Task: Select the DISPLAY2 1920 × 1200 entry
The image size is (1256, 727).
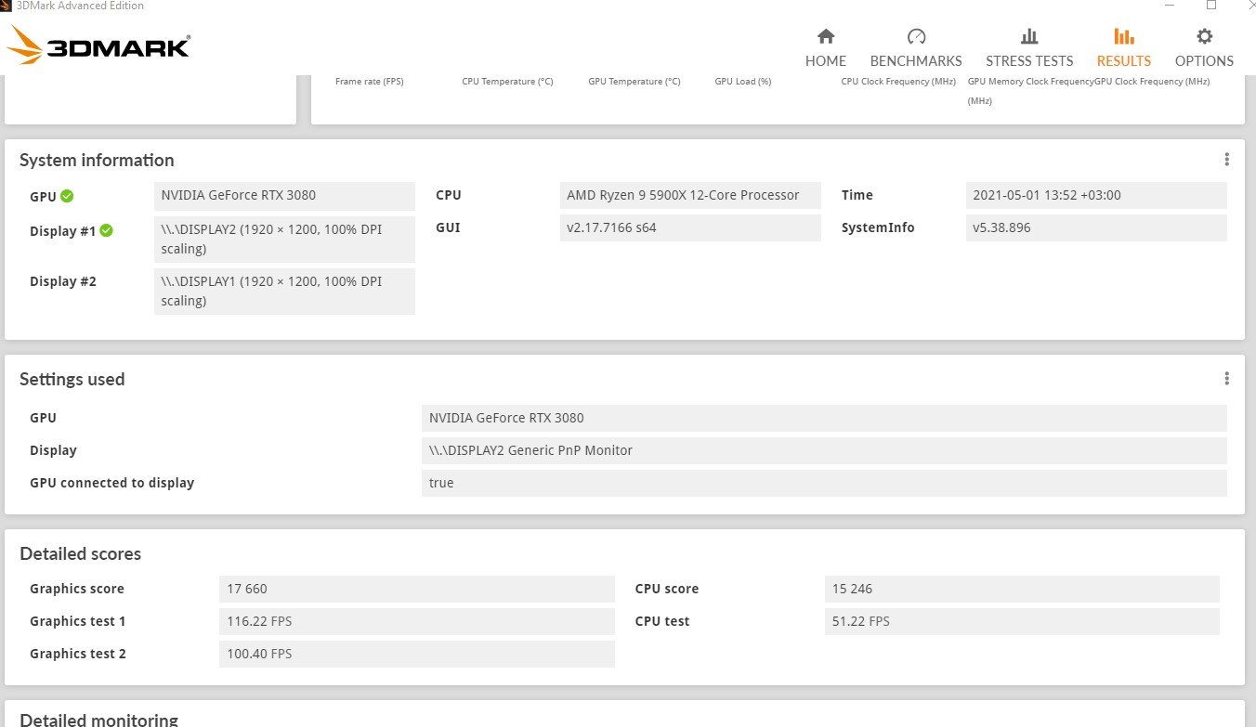Action: point(284,240)
